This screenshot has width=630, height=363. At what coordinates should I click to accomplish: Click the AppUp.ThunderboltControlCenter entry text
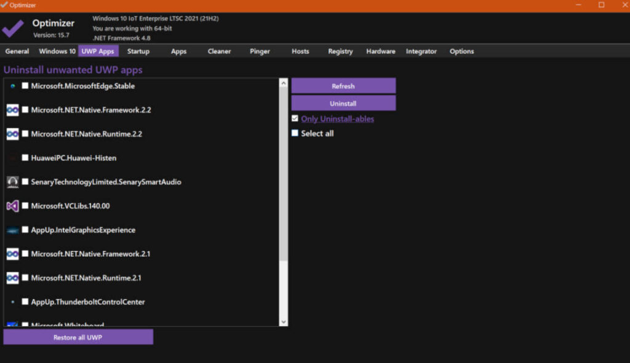[x=88, y=302]
